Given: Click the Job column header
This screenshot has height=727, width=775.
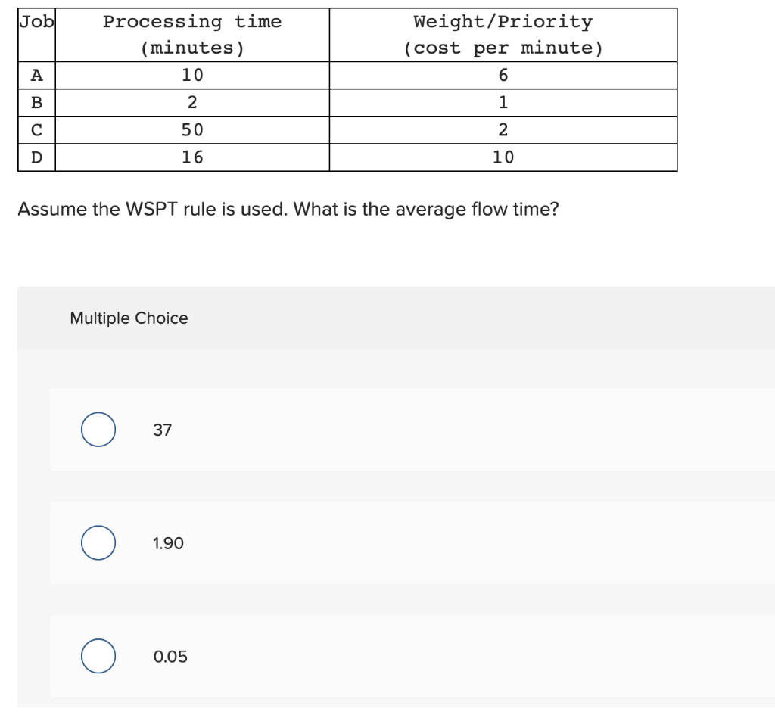Looking at the screenshot, I should tap(34, 21).
